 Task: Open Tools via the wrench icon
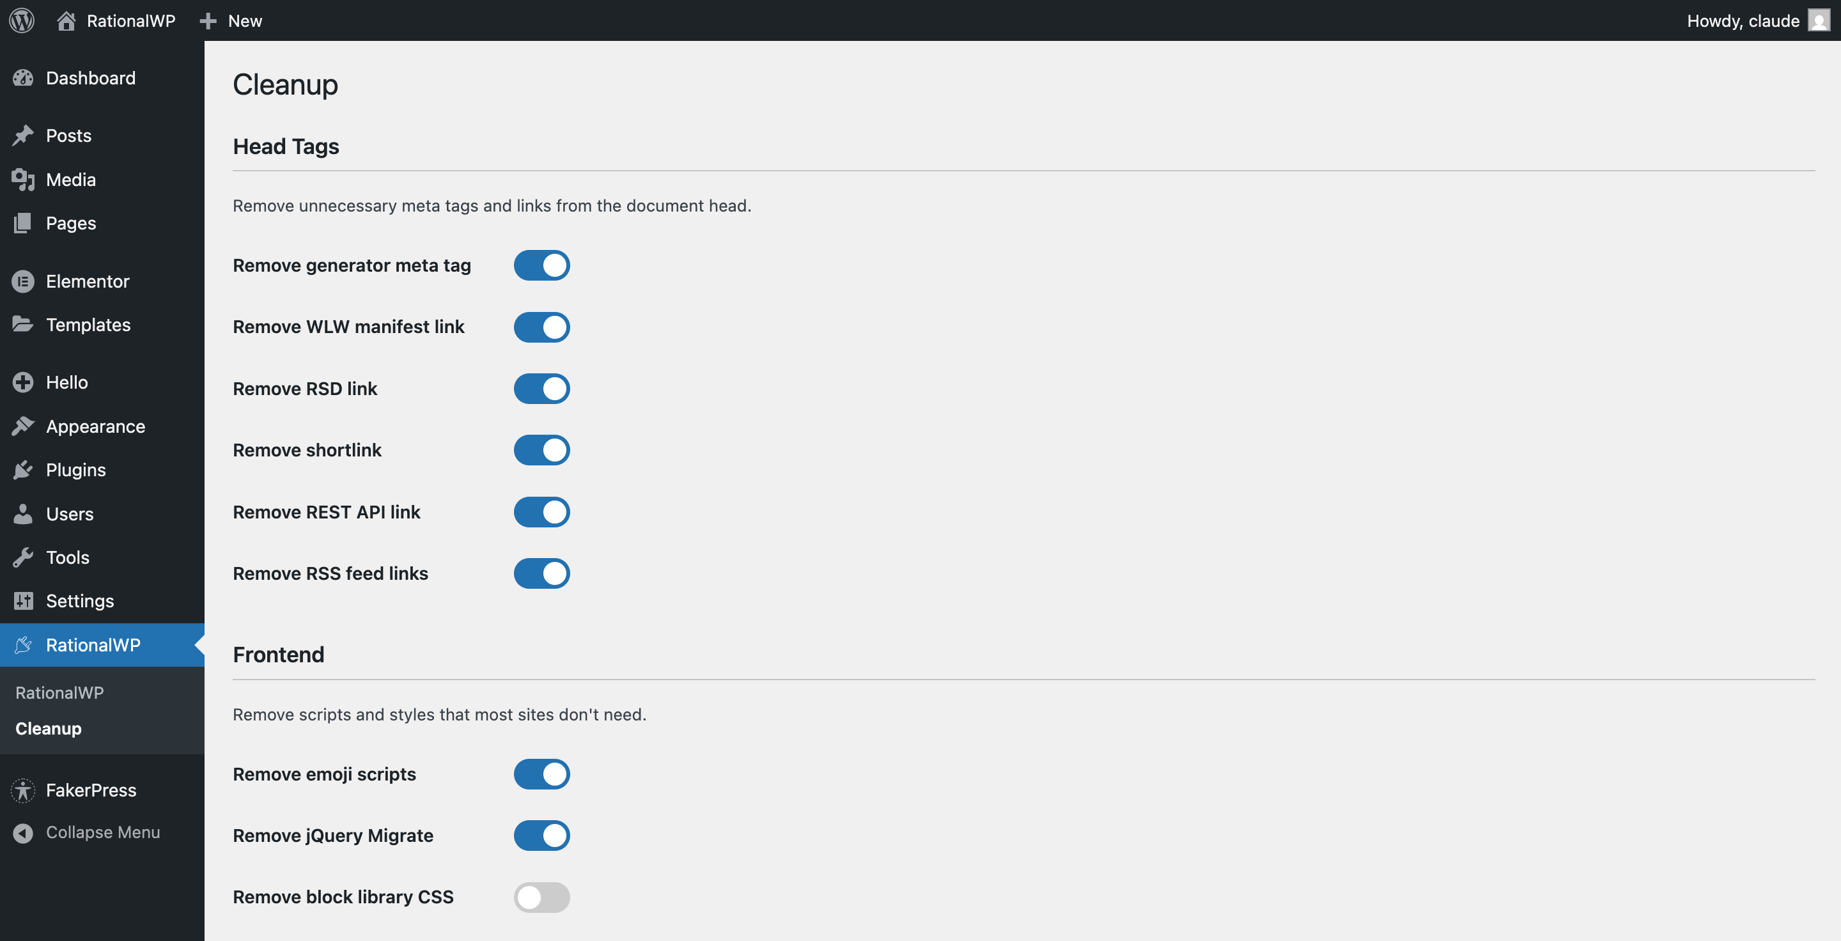22,557
